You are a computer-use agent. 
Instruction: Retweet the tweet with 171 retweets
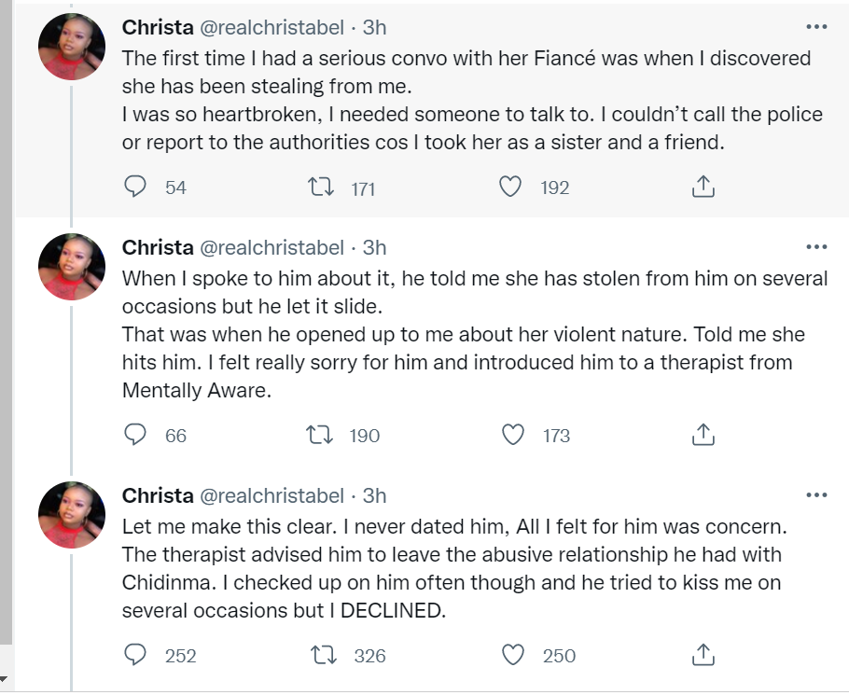[x=321, y=188]
